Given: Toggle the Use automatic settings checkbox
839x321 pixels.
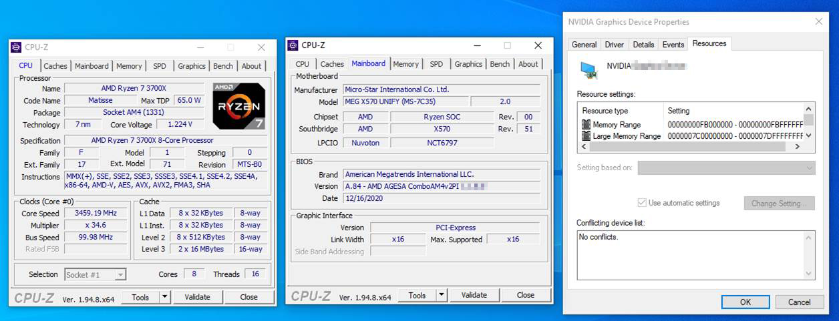Looking at the screenshot, I should click(x=642, y=203).
